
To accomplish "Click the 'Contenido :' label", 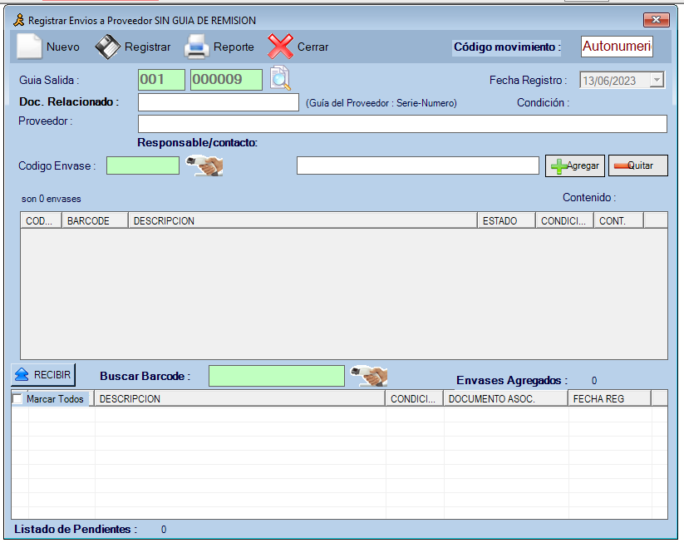I will pyautogui.click(x=589, y=197).
